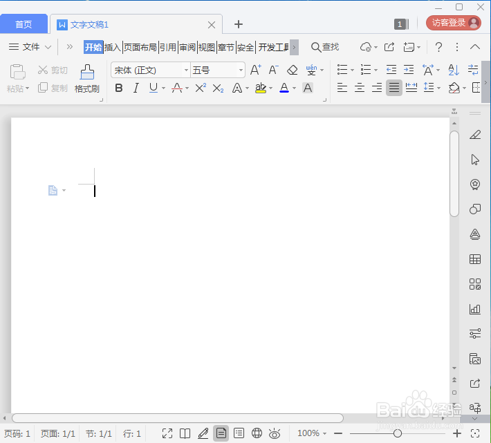Viewport: 491px width, 443px height.
Task: Click the distributed alignment icon
Action: (x=411, y=88)
